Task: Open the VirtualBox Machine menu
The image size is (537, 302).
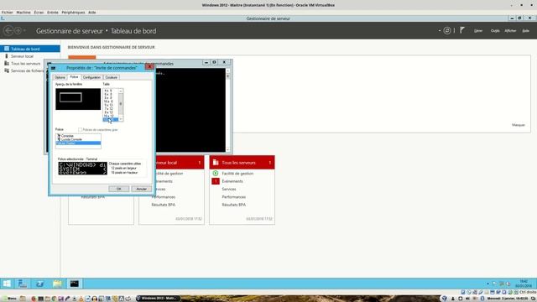Action: 23,13
